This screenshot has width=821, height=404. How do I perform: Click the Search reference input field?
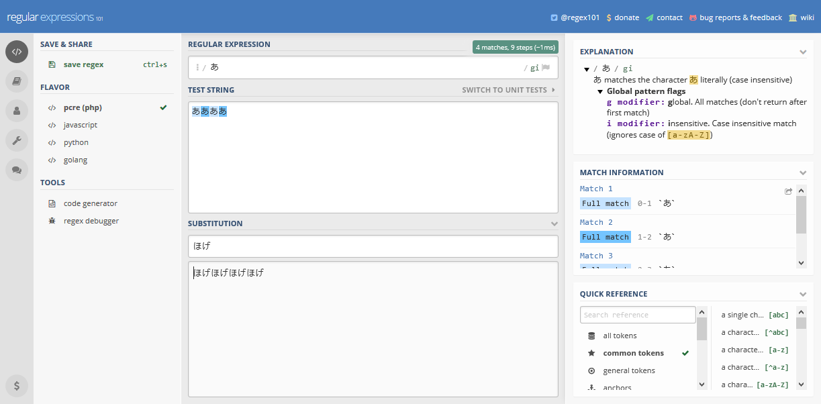tap(637, 315)
